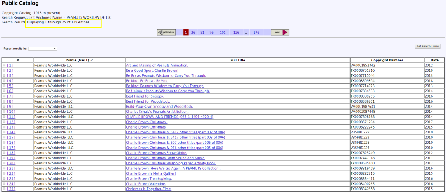Select copyright number V3598D222
This screenshot has height=192, width=446.
pyautogui.click(x=360, y=132)
